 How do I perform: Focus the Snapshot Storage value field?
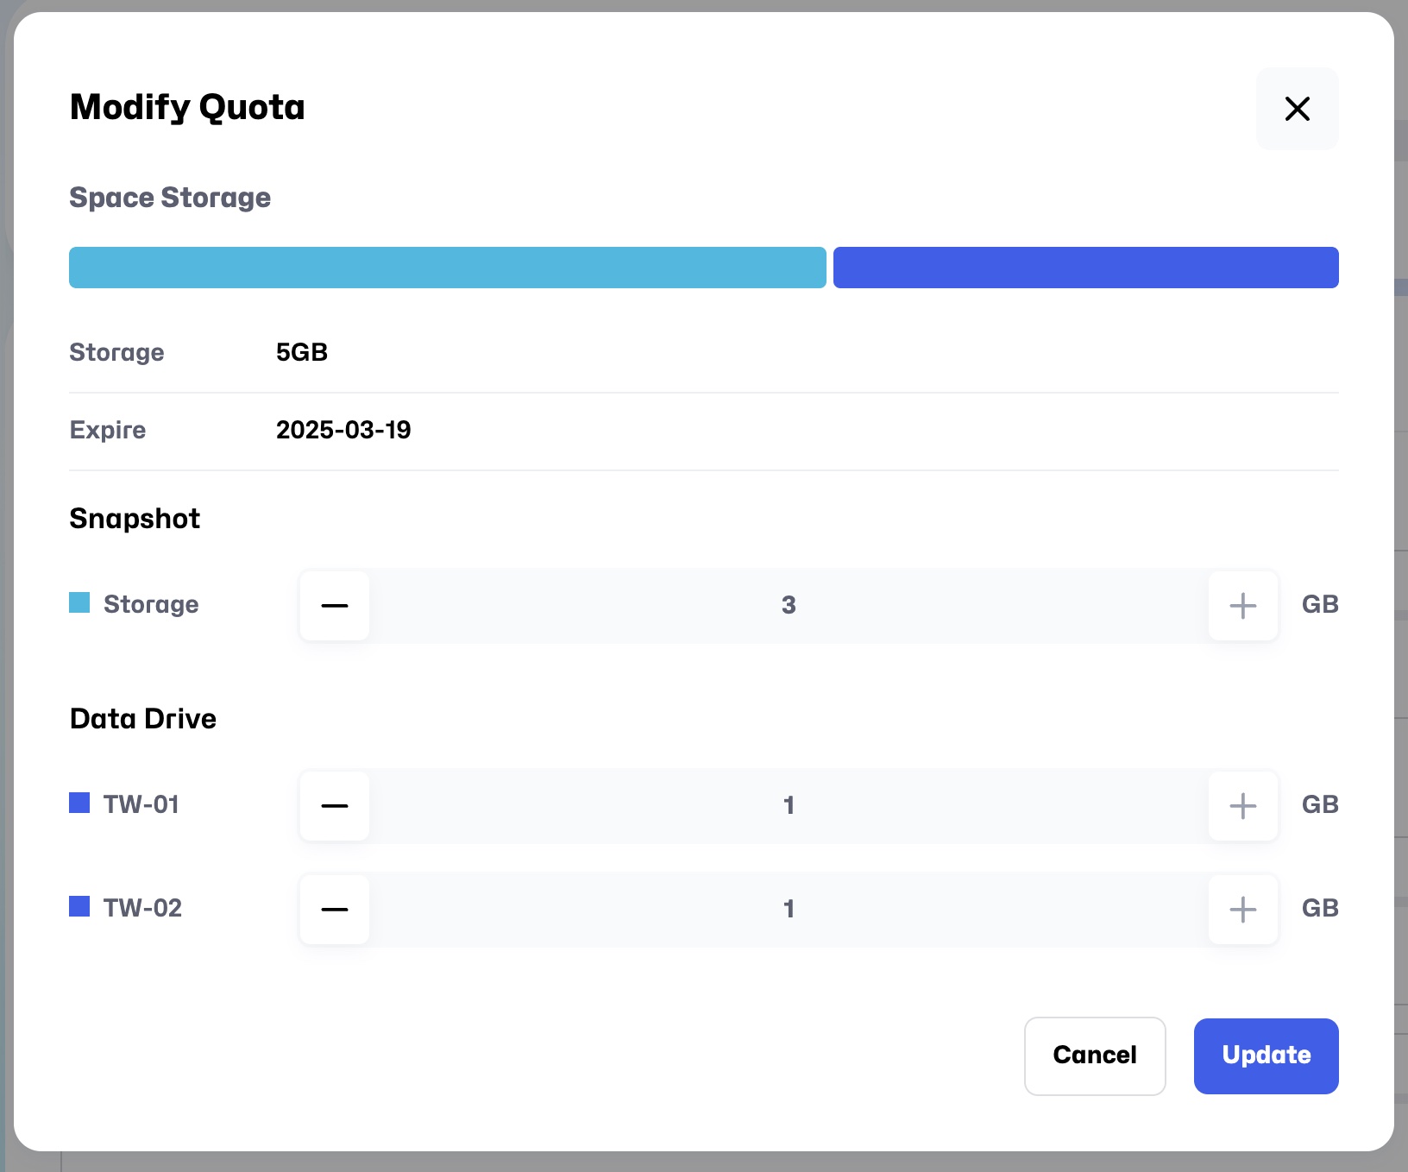(789, 605)
